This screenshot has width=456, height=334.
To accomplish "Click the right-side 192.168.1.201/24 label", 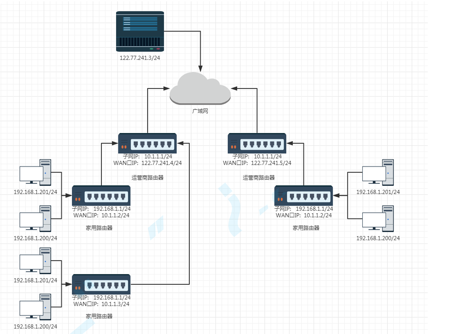I will point(378,192).
